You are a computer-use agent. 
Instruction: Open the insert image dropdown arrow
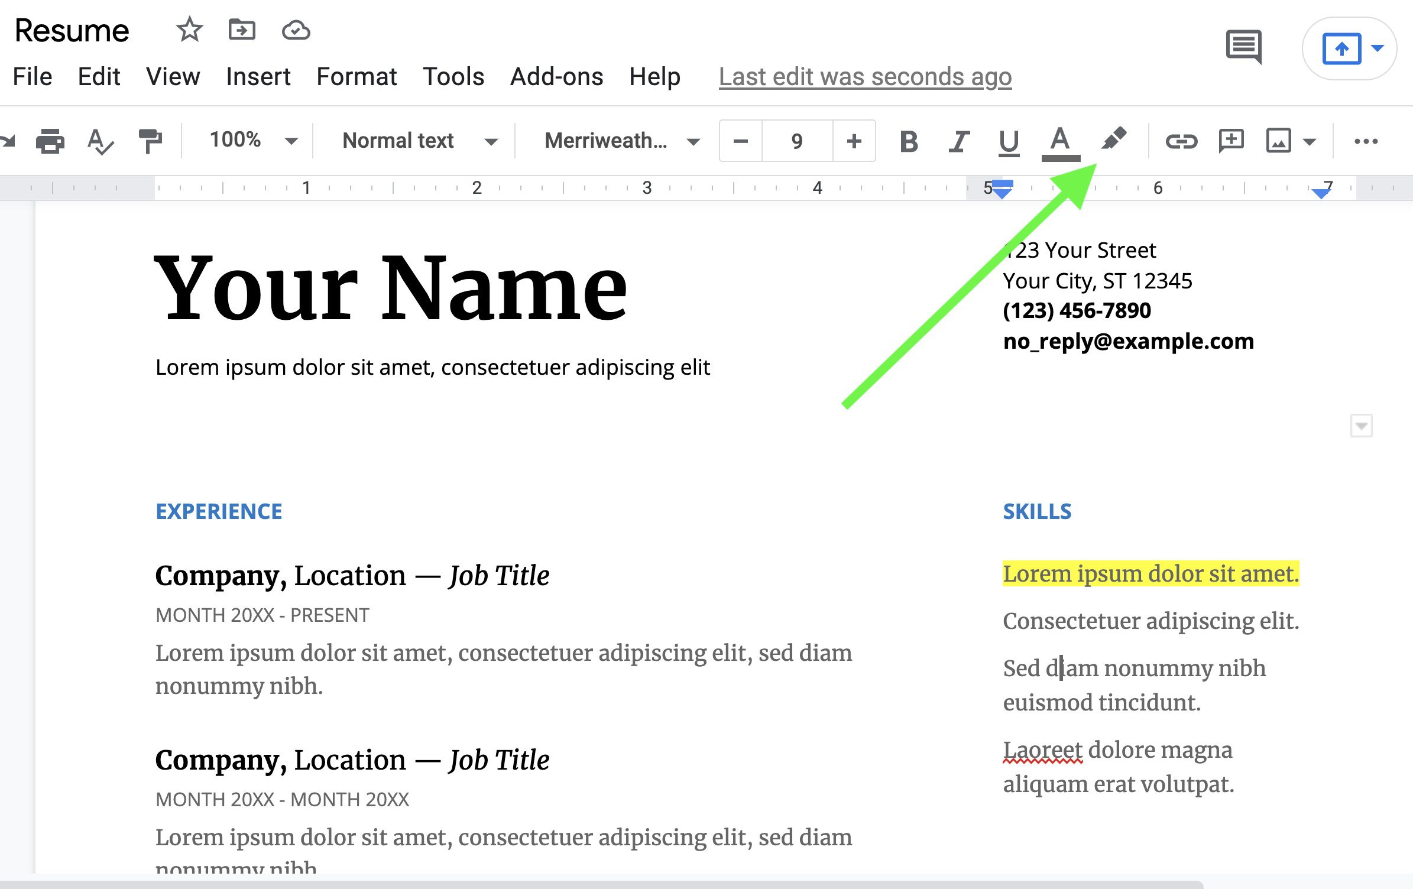(x=1310, y=142)
